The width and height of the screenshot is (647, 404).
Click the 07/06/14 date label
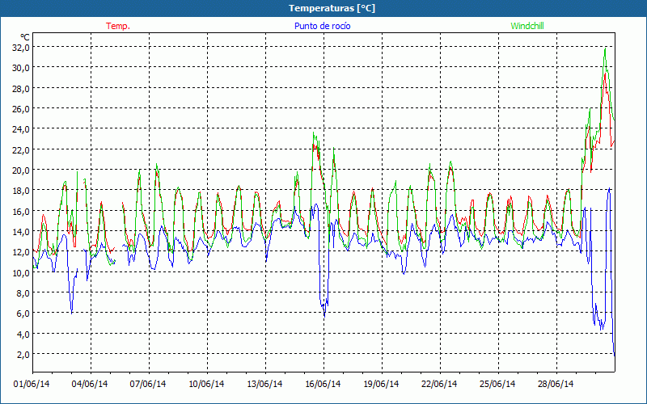(148, 384)
